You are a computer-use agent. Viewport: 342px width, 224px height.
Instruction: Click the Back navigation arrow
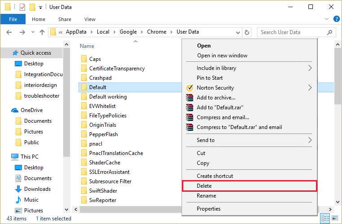(9, 32)
